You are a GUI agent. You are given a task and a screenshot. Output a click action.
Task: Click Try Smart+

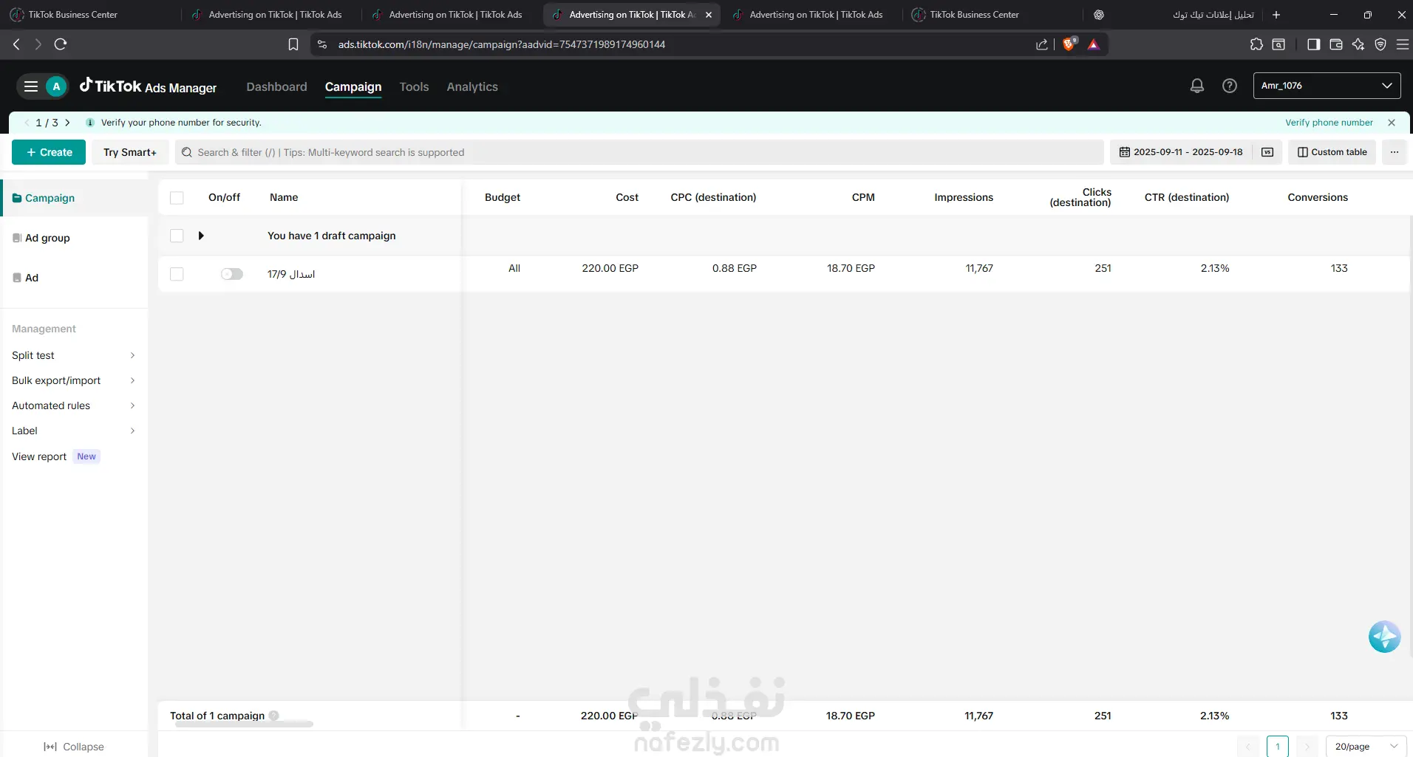click(x=130, y=152)
